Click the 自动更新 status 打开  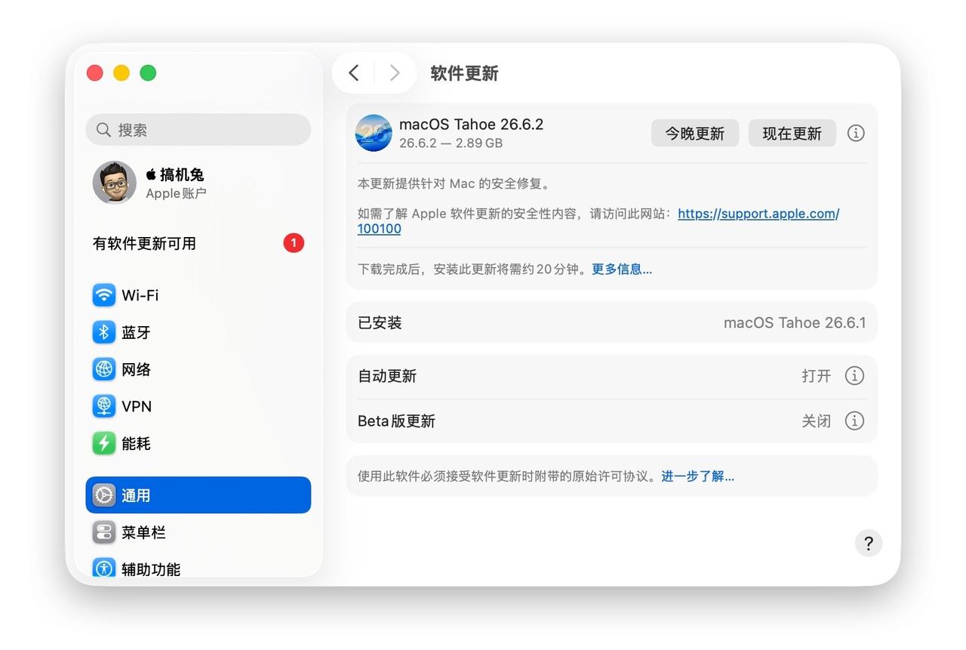[x=816, y=376]
